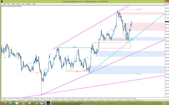Image resolution: width=169 pixels, height=105 pixels.
Task: Switch to the NZDCAD,Daily chart tab
Action: pyautogui.click(x=138, y=101)
